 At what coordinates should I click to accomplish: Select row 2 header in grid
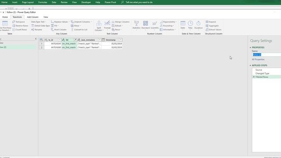point(42,47)
